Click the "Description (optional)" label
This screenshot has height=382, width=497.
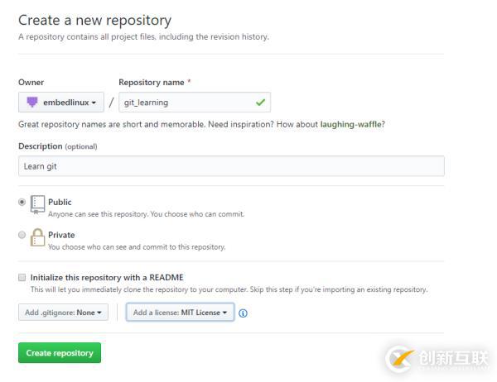coord(57,146)
